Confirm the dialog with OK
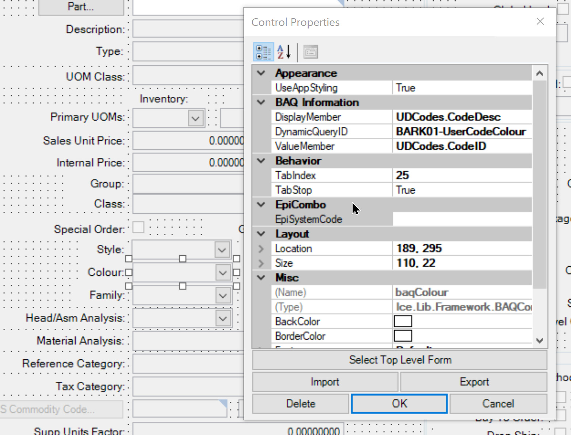 (x=399, y=404)
